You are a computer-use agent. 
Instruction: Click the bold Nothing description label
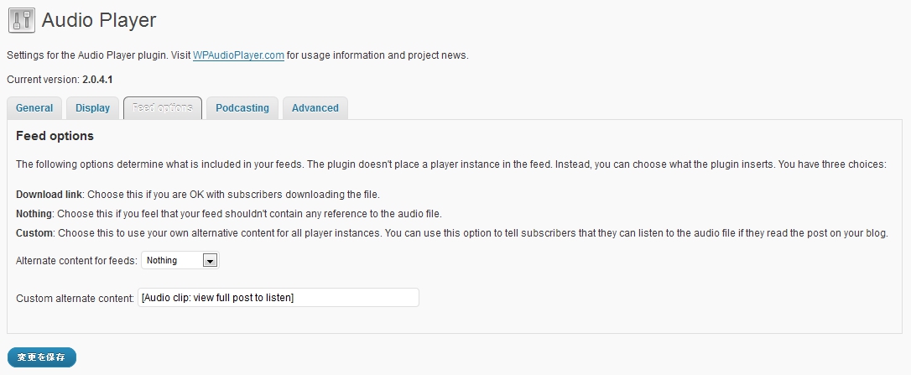click(x=34, y=214)
